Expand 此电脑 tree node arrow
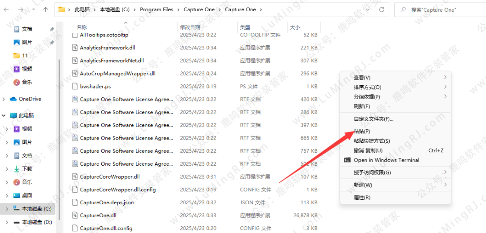Image resolution: width=486 pixels, height=233 pixels. pos(4,116)
